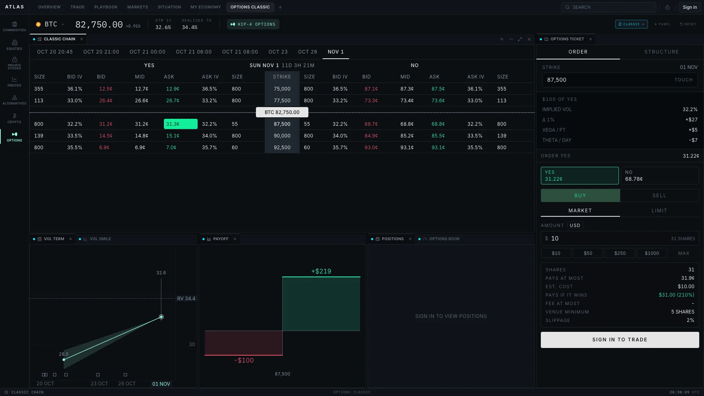Open Indices in the sidebar
Screen dimensions: 704x396
tap(14, 82)
